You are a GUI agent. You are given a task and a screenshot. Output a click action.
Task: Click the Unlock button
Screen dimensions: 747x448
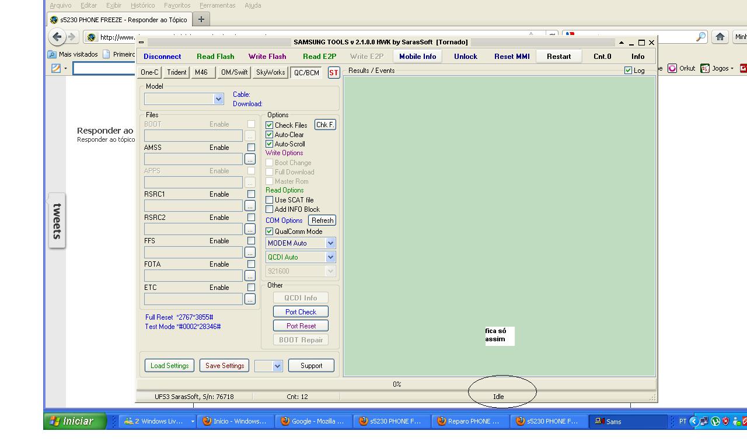466,57
